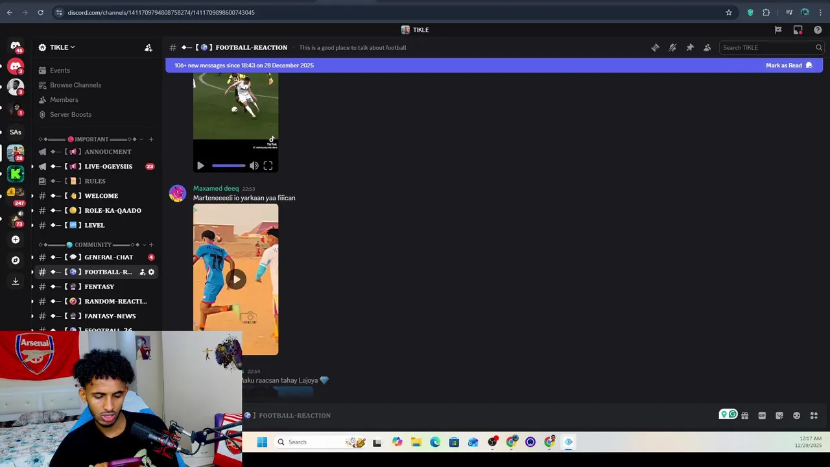Add a server plus button

(x=16, y=239)
